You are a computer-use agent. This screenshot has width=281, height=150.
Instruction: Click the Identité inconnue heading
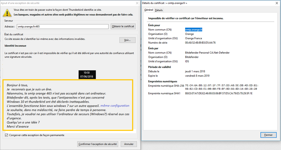coord(15,46)
